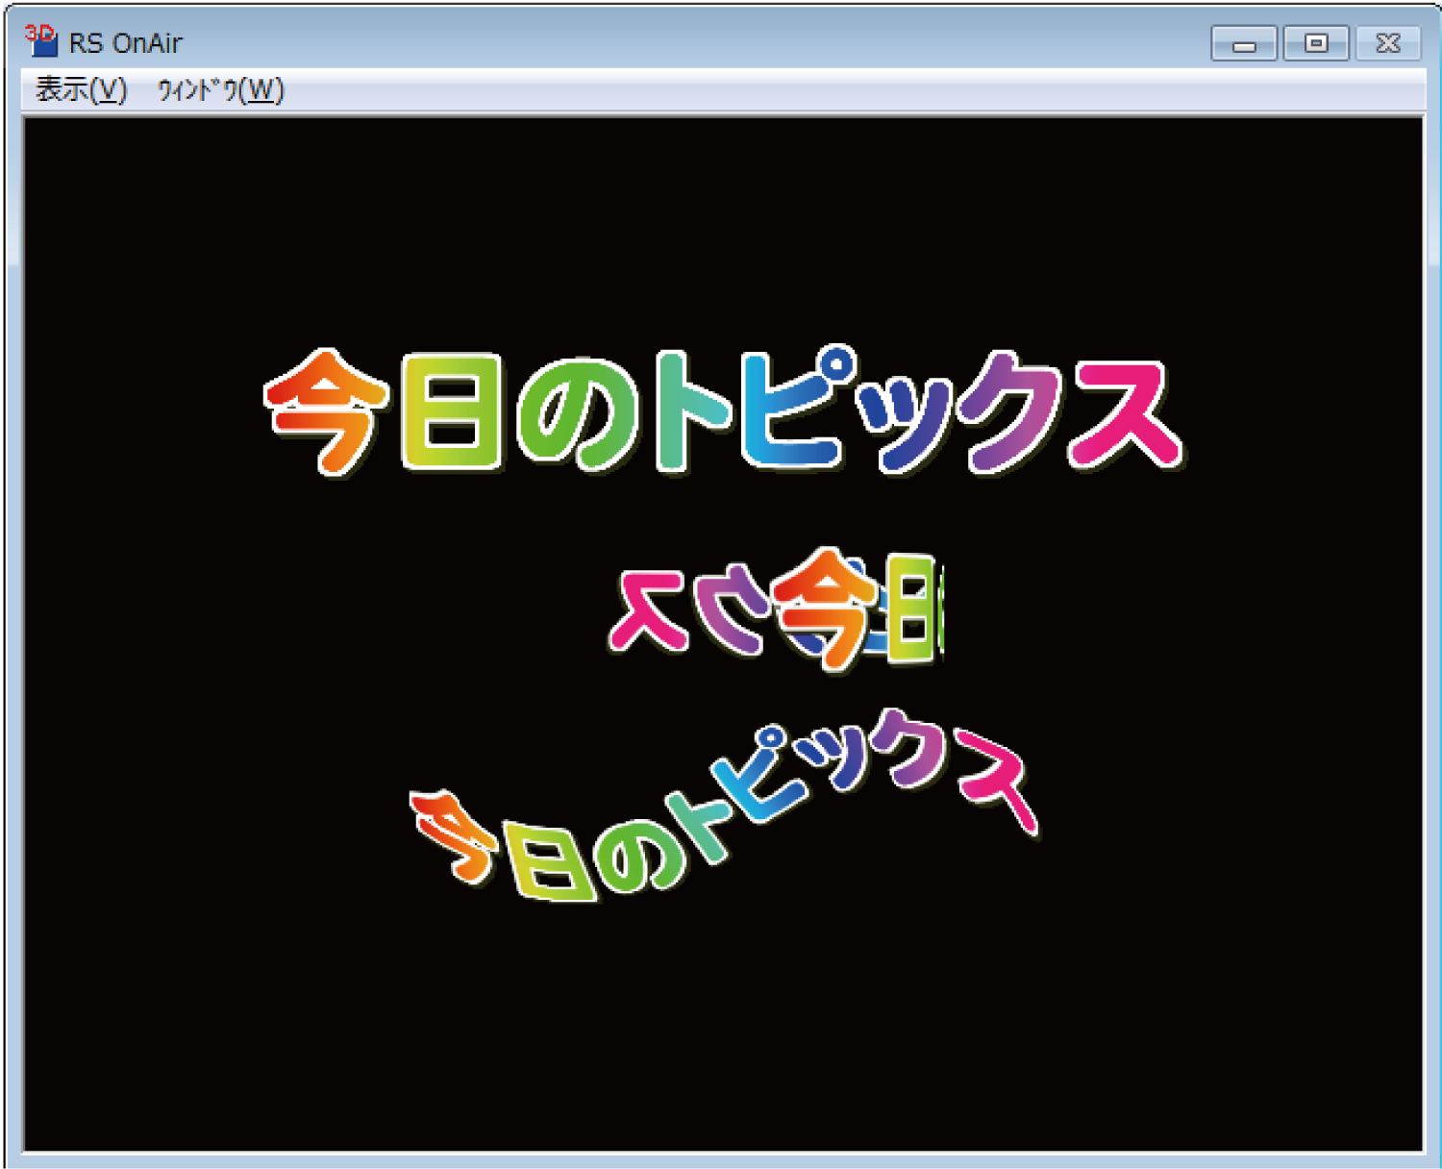This screenshot has height=1169, width=1442.
Task: Select the blue ピ in the large top title
Action: click(793, 409)
